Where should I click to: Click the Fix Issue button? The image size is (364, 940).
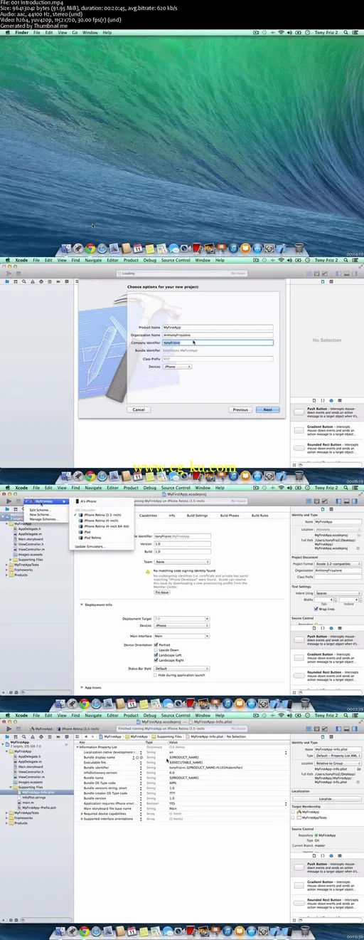pyautogui.click(x=162, y=592)
